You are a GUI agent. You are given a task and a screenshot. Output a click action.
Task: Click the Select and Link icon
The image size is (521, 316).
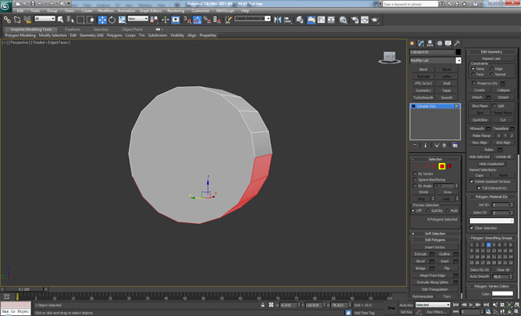tap(7, 20)
